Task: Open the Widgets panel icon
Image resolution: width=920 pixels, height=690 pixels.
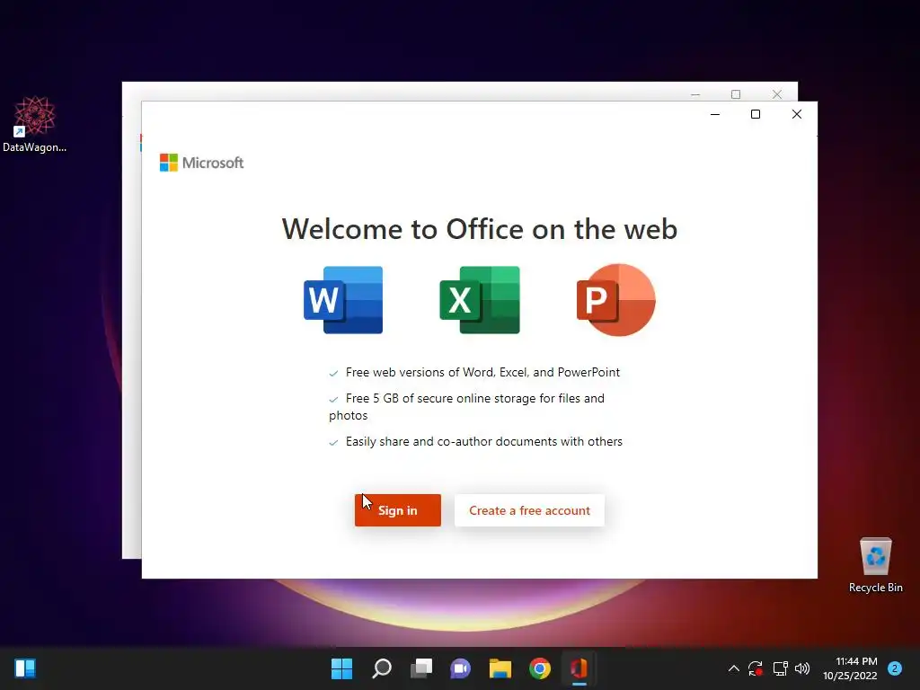Action: pyautogui.click(x=25, y=668)
